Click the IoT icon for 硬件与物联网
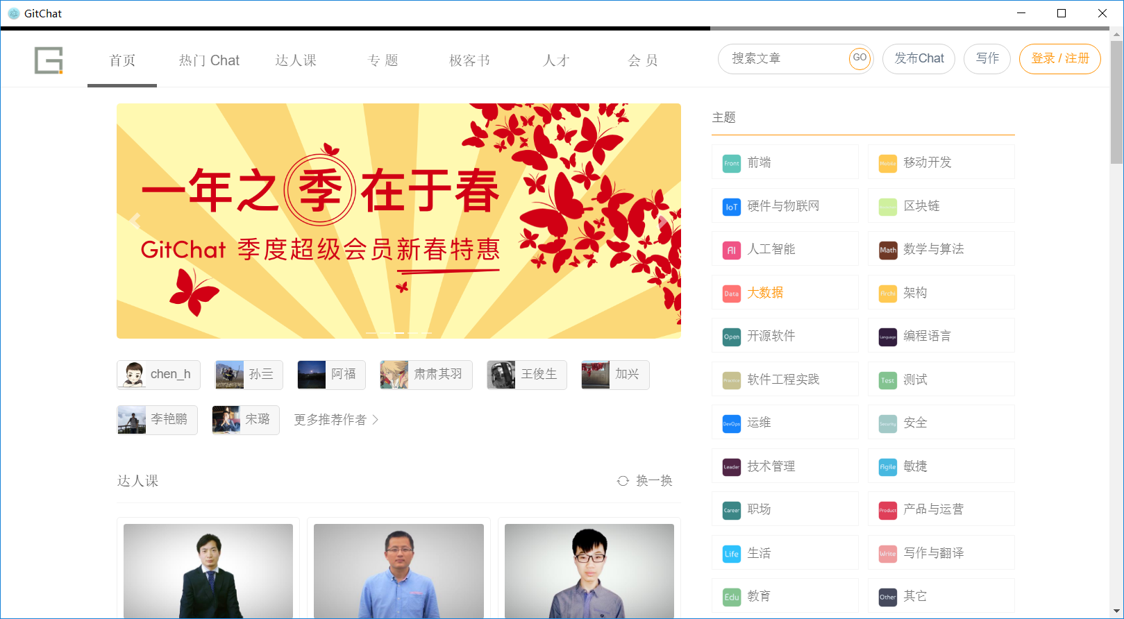This screenshot has height=619, width=1124. click(732, 207)
